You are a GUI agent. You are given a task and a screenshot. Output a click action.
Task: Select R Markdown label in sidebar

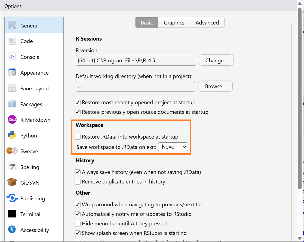pyautogui.click(x=35, y=120)
